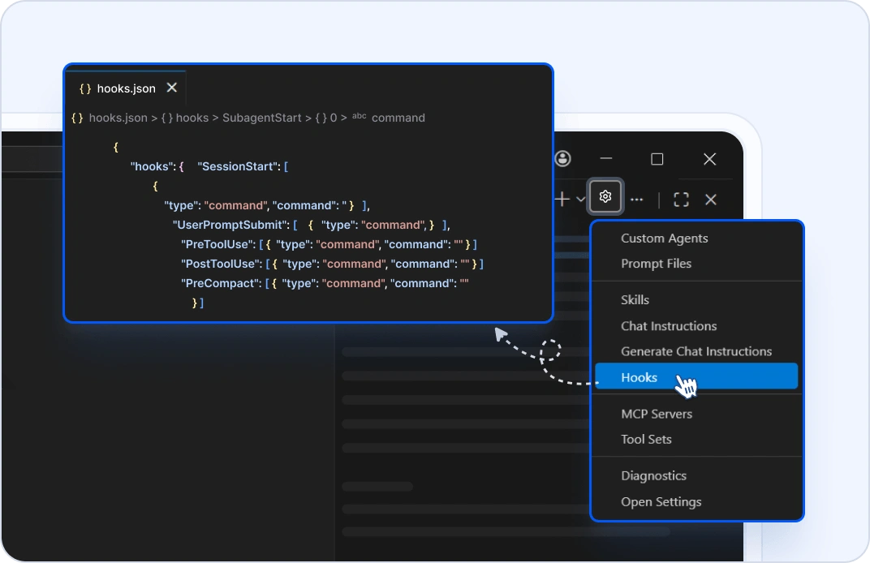The image size is (870, 563).
Task: Open MCP Servers from the menu
Action: tap(656, 414)
